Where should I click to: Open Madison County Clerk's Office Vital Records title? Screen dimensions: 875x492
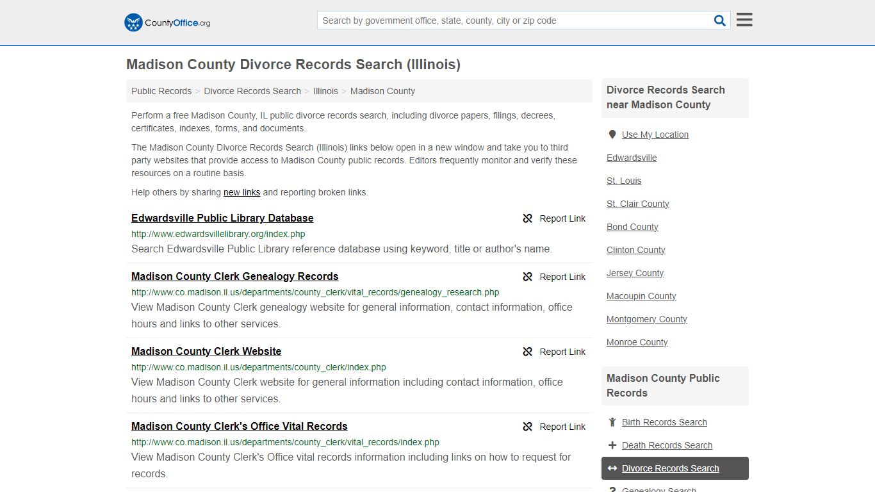pos(240,426)
